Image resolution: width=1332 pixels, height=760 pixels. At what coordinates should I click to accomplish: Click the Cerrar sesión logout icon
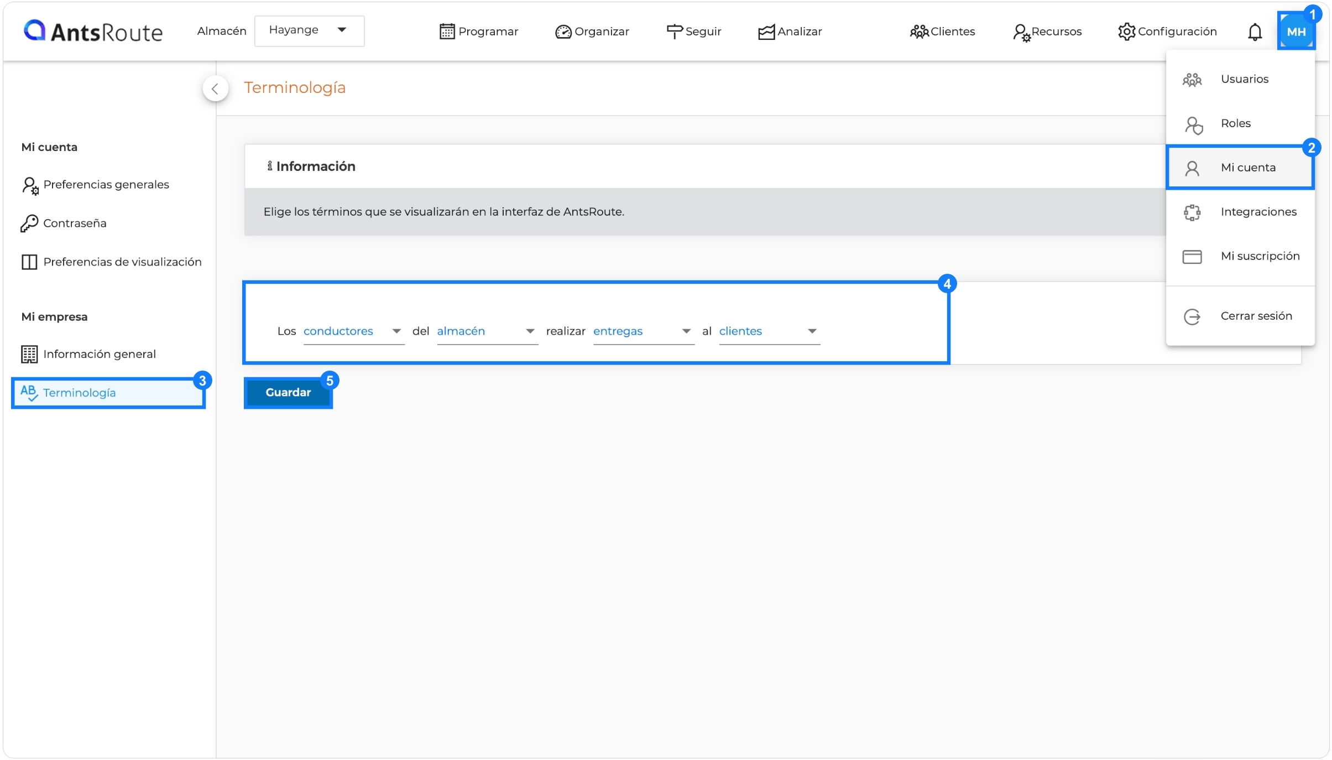1192,316
